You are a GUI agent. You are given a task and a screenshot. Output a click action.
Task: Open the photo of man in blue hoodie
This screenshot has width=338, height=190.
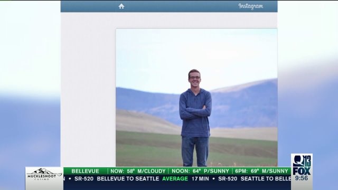point(196,97)
